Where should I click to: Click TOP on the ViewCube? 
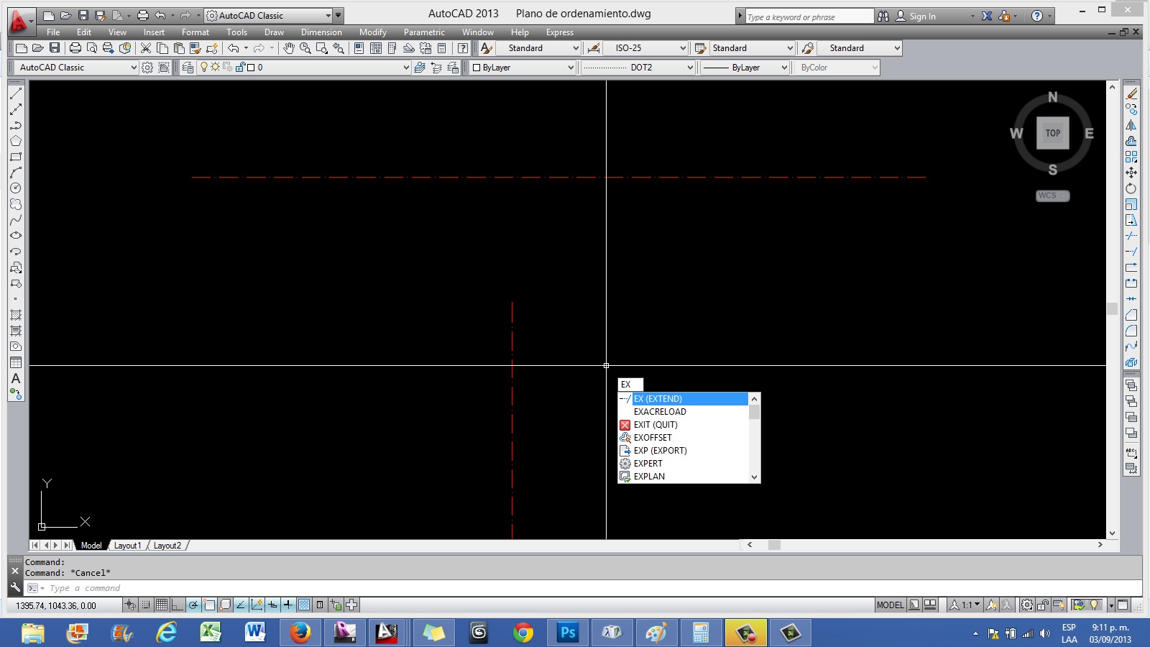click(1052, 132)
